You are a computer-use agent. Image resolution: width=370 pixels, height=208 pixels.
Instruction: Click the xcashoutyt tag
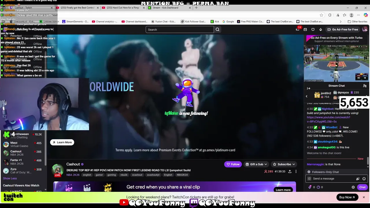(x=153, y=175)
